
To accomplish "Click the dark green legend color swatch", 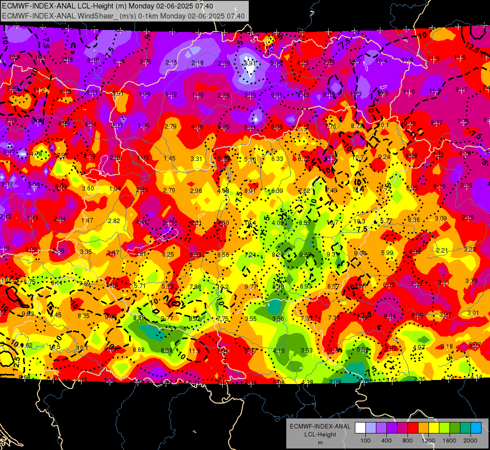I will (x=455, y=428).
